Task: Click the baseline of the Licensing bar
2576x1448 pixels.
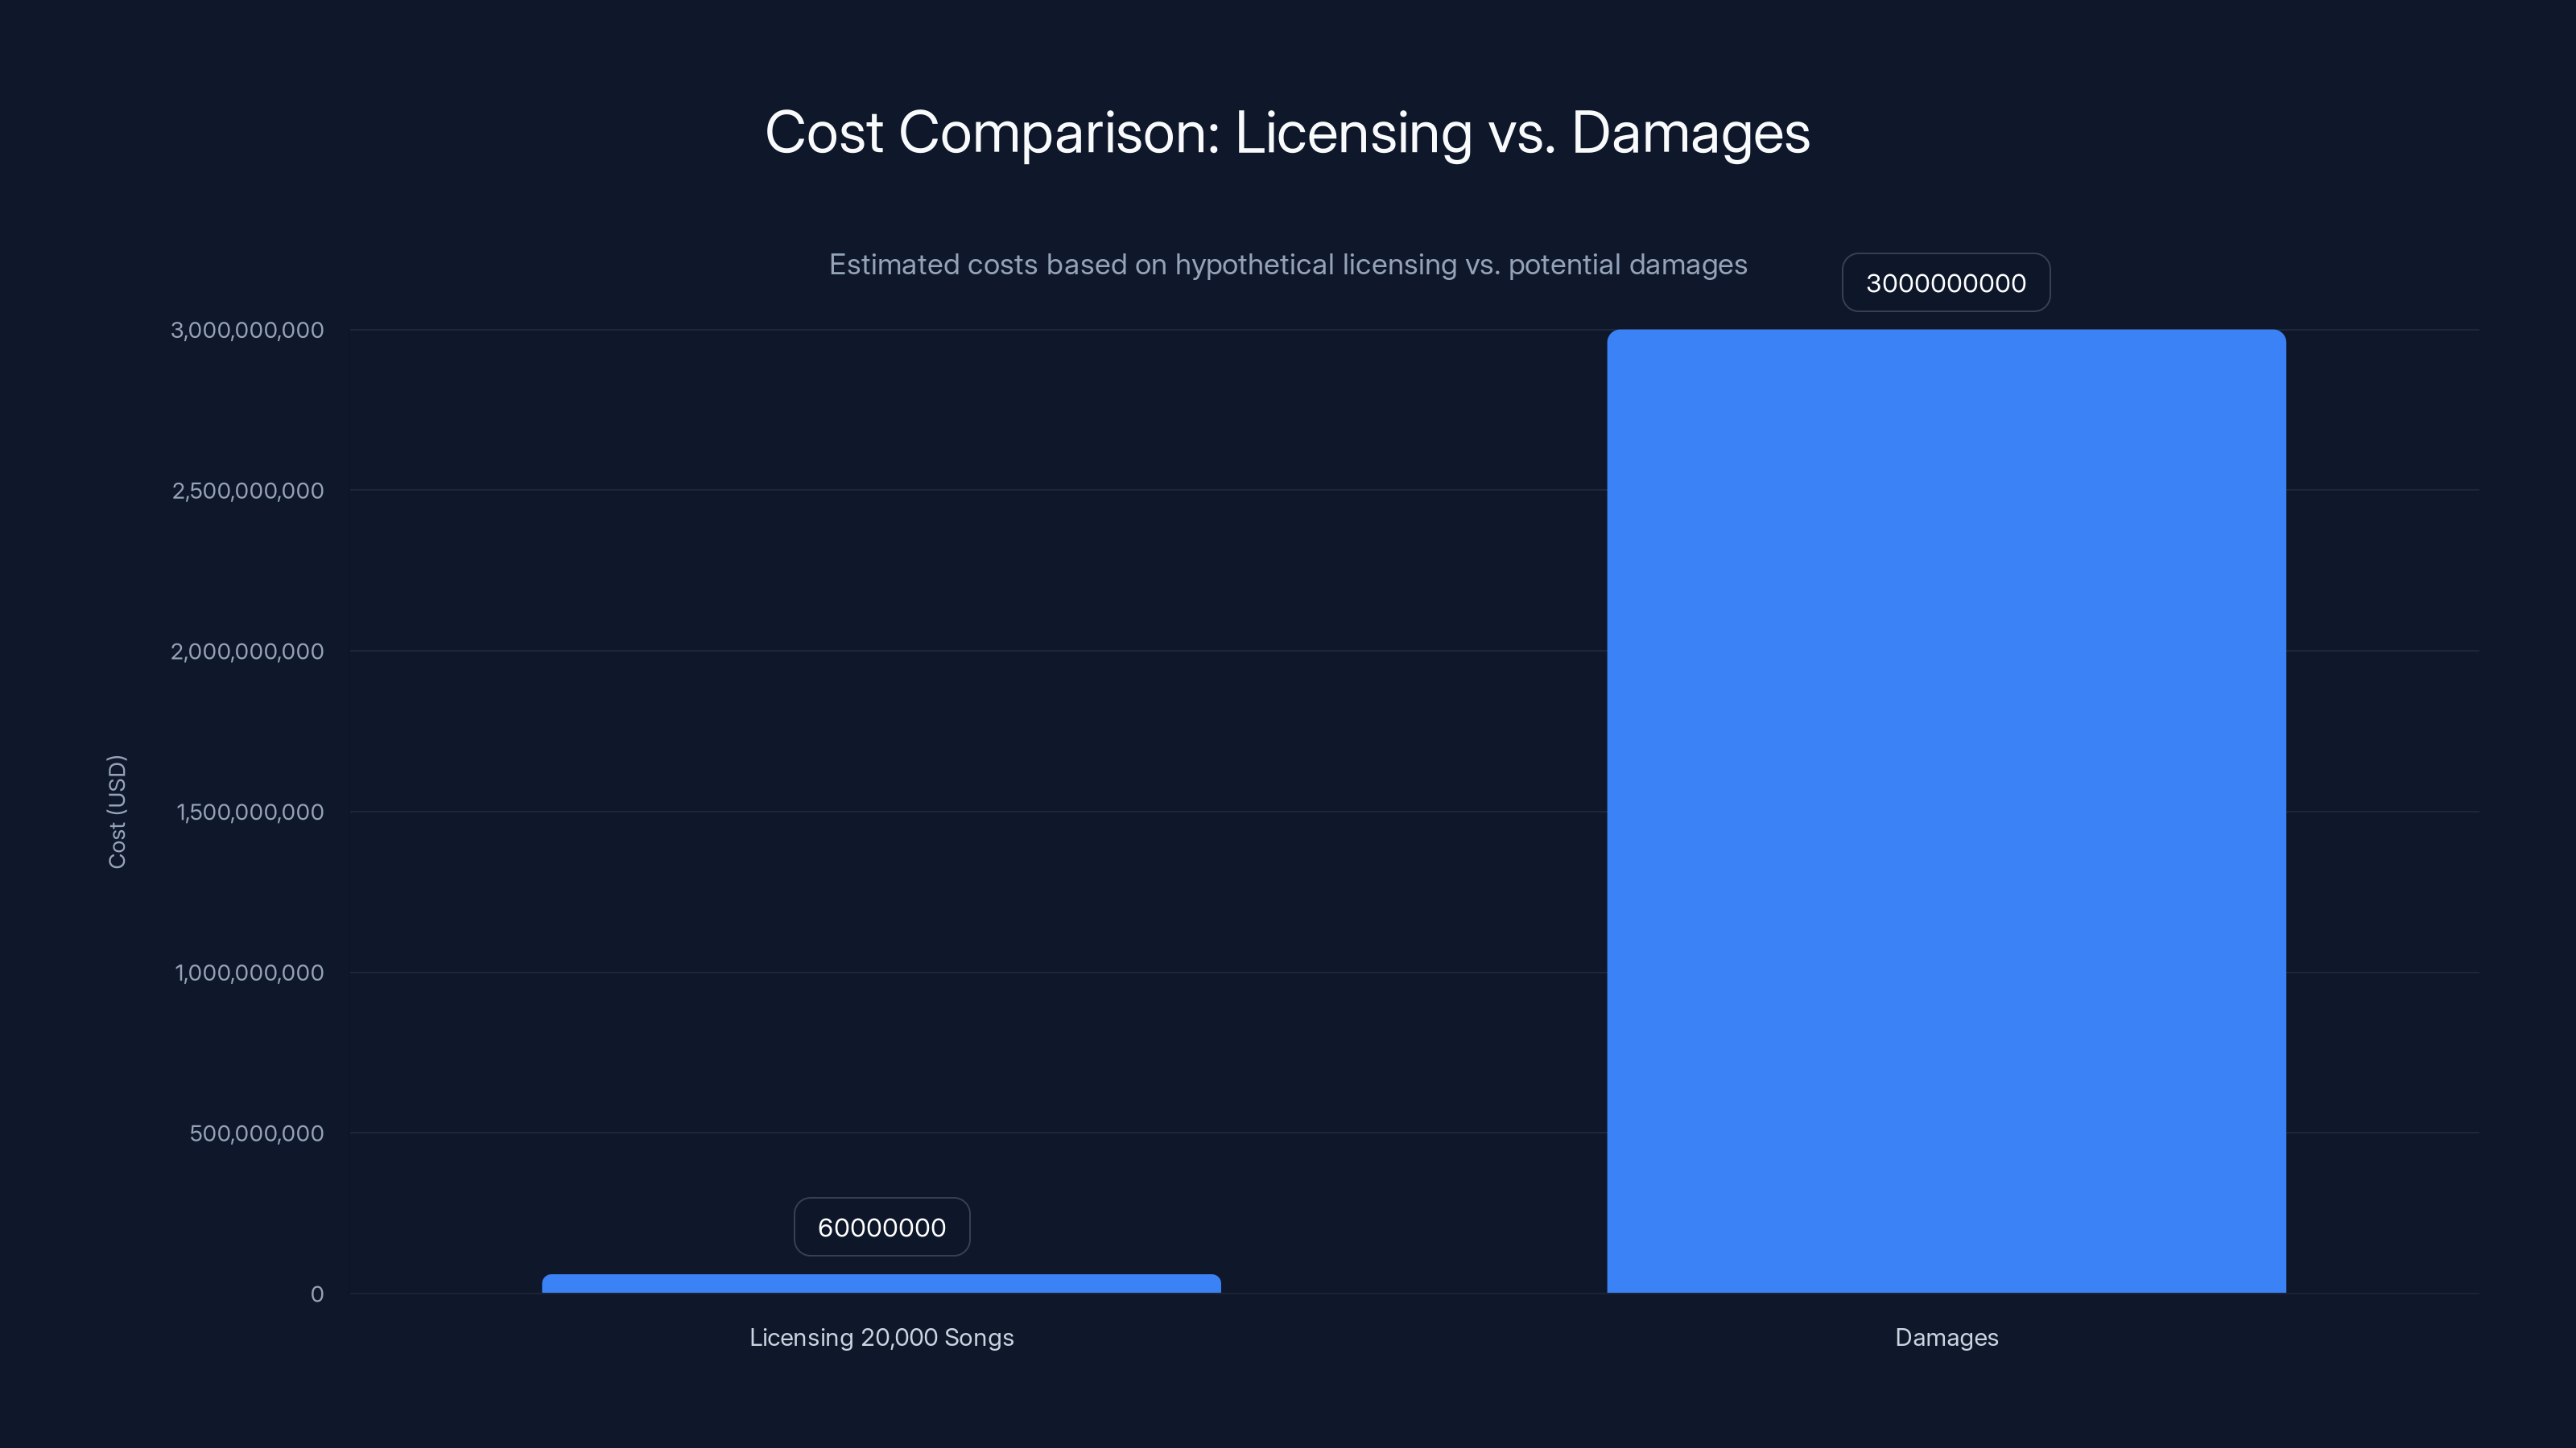Action: click(881, 1291)
